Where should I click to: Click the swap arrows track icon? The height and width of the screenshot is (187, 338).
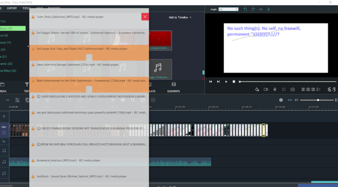4,141
